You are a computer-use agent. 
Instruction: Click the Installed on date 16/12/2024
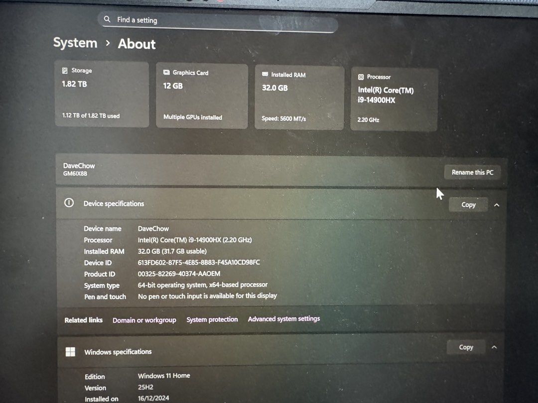tap(153, 398)
